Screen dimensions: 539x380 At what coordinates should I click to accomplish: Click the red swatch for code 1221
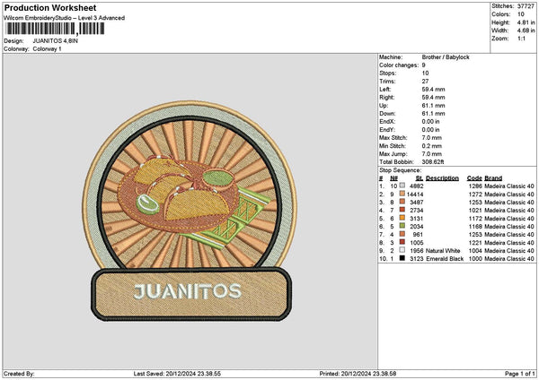click(402, 242)
